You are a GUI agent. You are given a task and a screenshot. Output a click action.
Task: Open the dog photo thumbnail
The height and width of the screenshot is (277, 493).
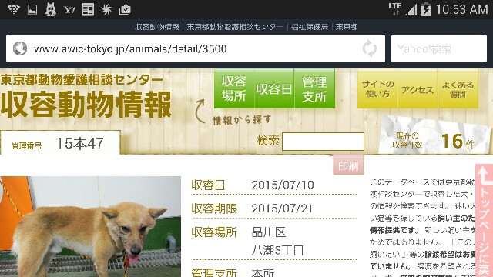pyautogui.click(x=90, y=226)
